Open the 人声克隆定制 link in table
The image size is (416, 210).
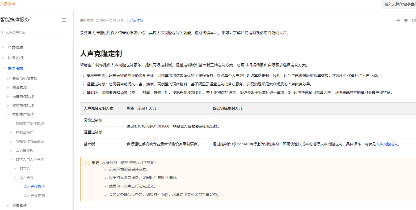pyautogui.click(x=387, y=144)
